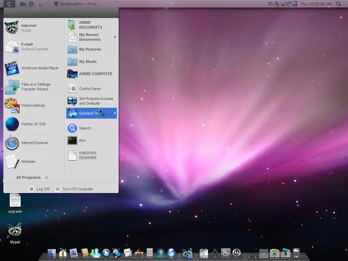Open ANIME DOCUMENTS folder
348x261 pixels.
point(91,25)
